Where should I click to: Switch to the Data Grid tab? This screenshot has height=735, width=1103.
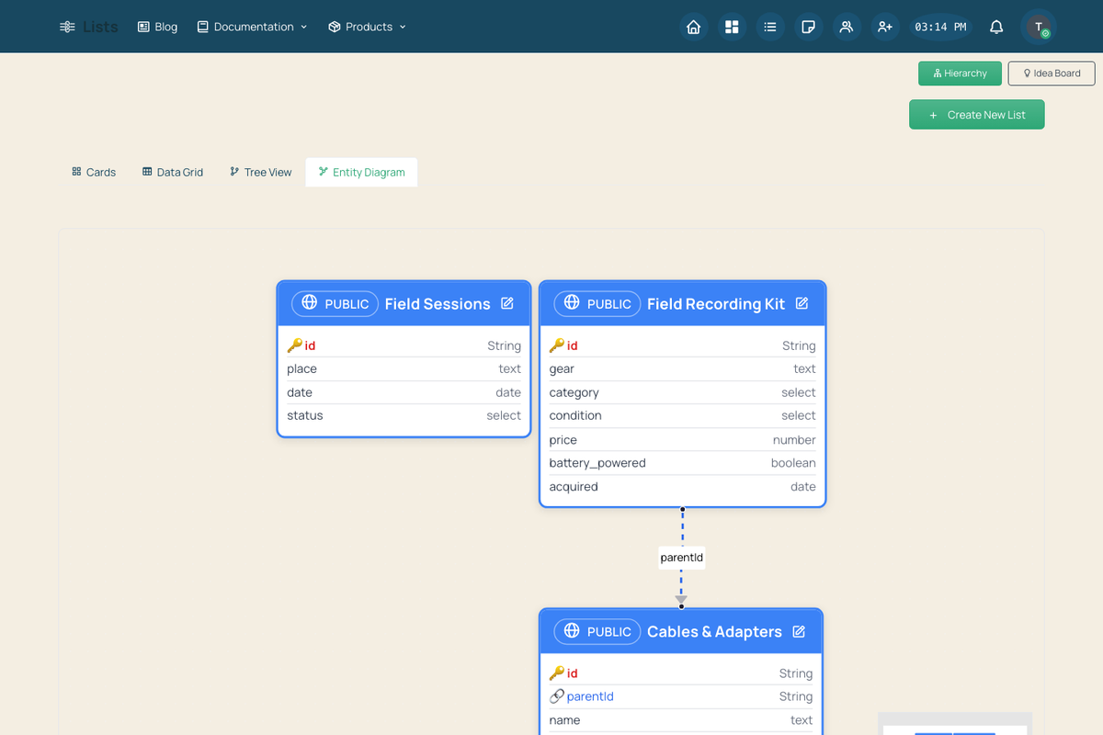click(173, 172)
